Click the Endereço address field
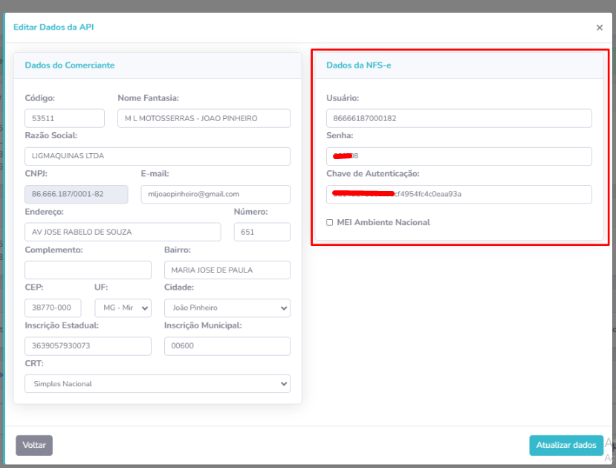Viewport: 616px width, 468px height. pos(123,232)
